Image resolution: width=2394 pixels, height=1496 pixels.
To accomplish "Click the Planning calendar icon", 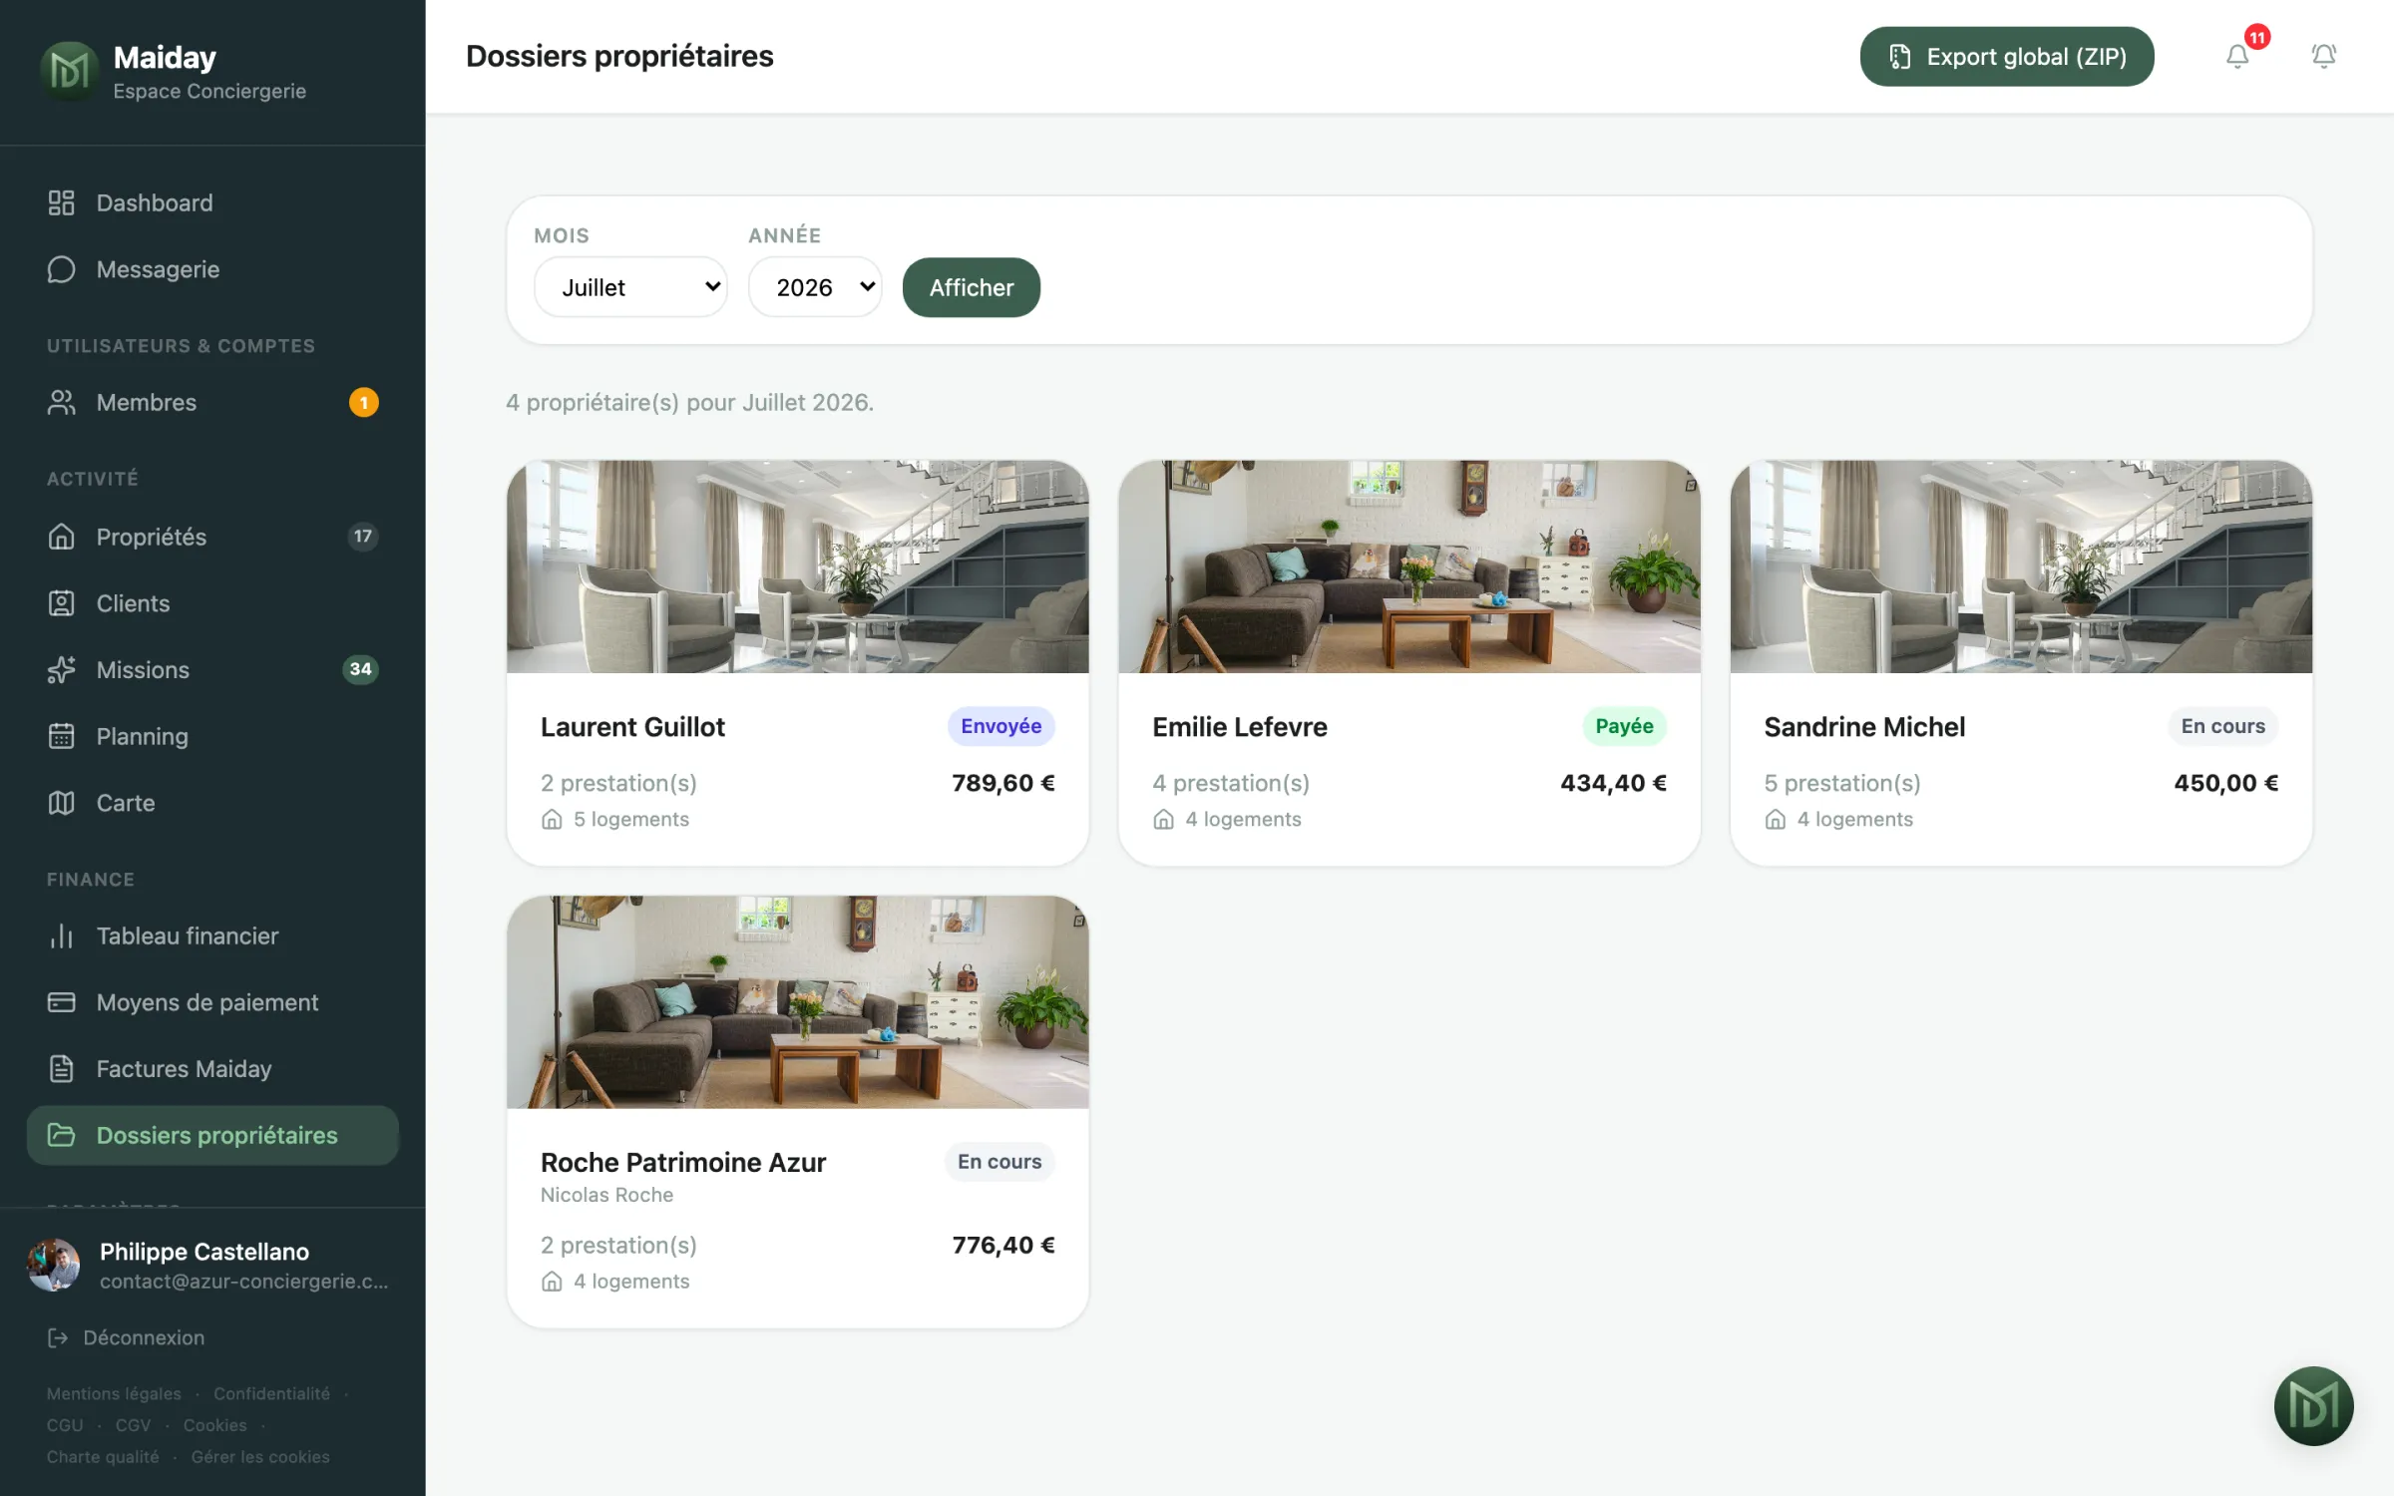I will [x=62, y=736].
